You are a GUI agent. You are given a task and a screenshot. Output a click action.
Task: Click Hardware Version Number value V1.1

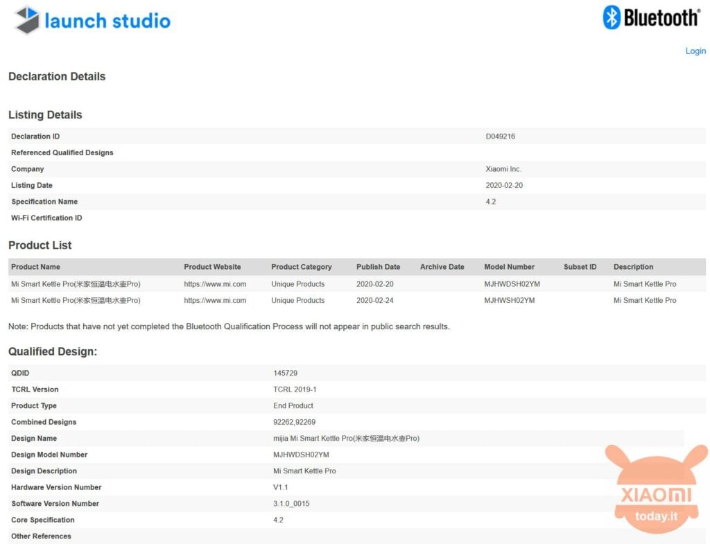pyautogui.click(x=281, y=487)
